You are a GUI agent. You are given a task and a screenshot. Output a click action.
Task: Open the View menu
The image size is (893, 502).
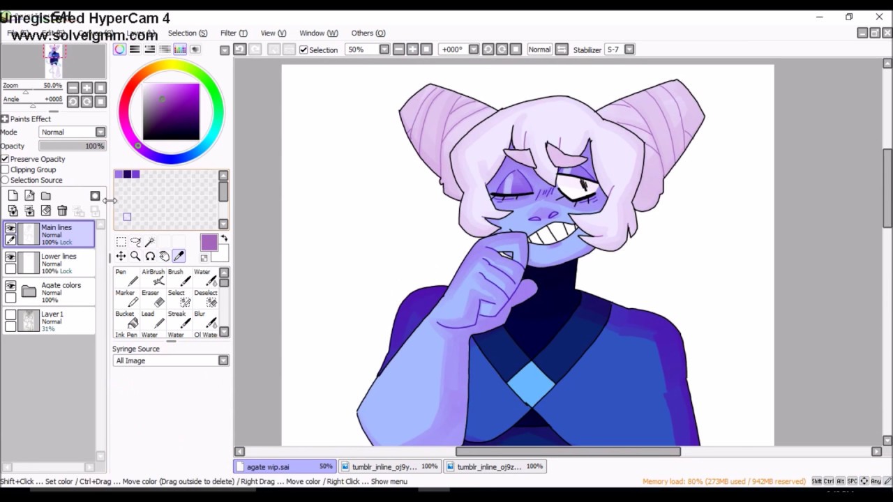pos(273,33)
